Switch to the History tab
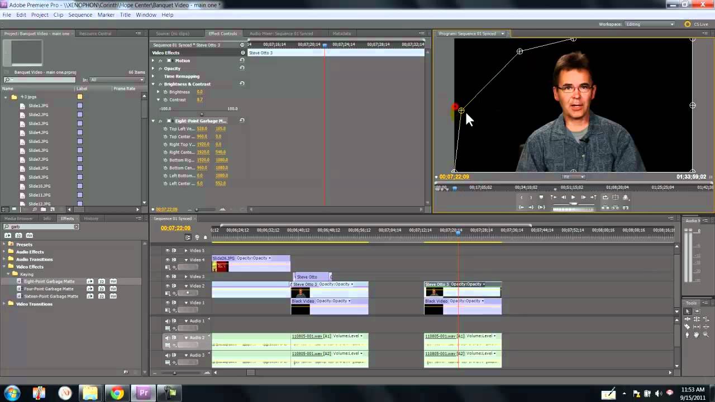Image resolution: width=715 pixels, height=402 pixels. (91, 218)
